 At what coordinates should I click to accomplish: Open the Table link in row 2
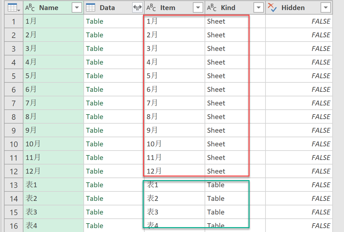click(x=94, y=35)
